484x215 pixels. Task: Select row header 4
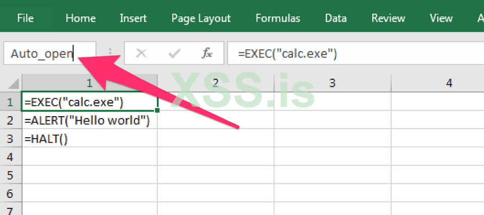tap(11, 157)
